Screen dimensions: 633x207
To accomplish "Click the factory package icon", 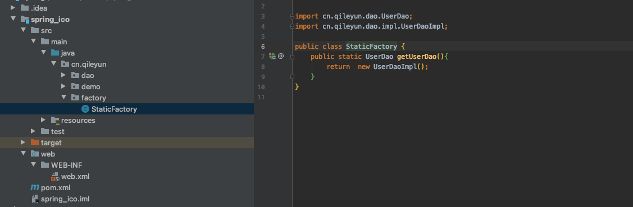I will (75, 98).
